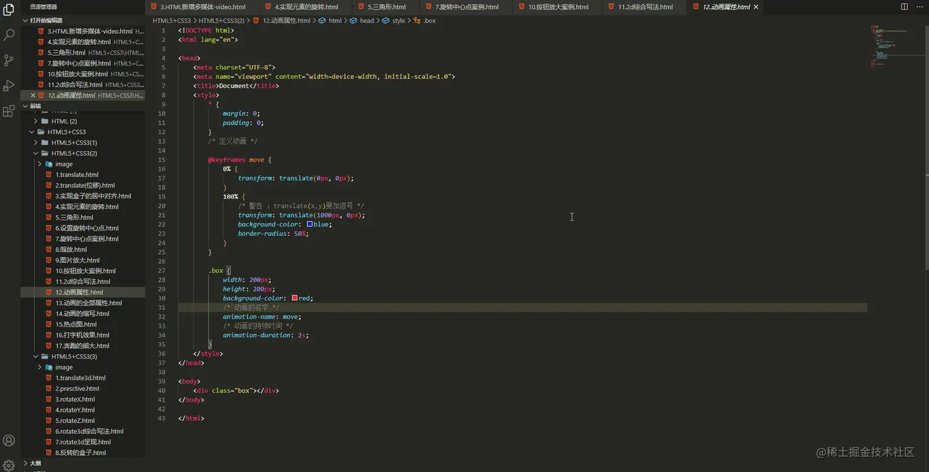
Task: Open 8.反转的盒子.html in the file tree
Action: (80, 452)
